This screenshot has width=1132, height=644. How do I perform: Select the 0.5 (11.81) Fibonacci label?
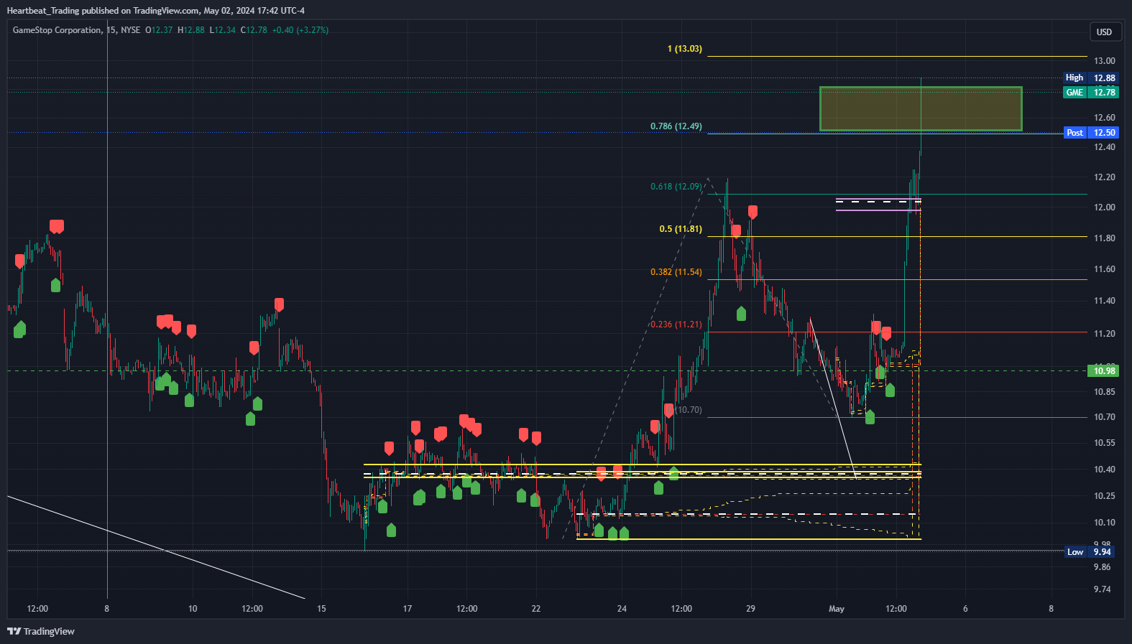pyautogui.click(x=681, y=229)
